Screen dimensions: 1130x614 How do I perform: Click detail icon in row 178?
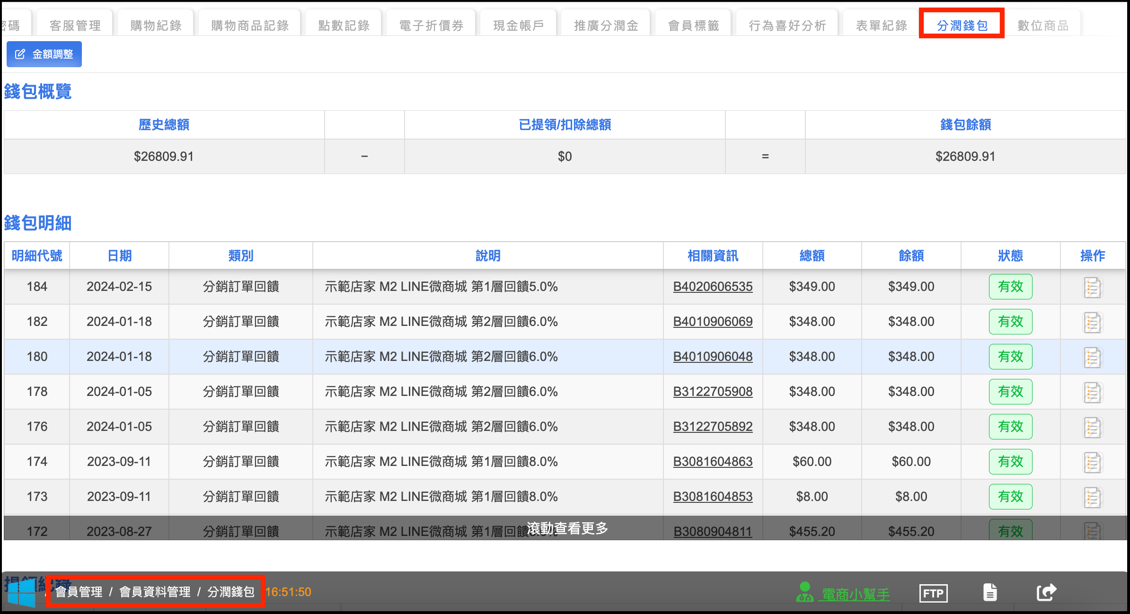point(1092,392)
